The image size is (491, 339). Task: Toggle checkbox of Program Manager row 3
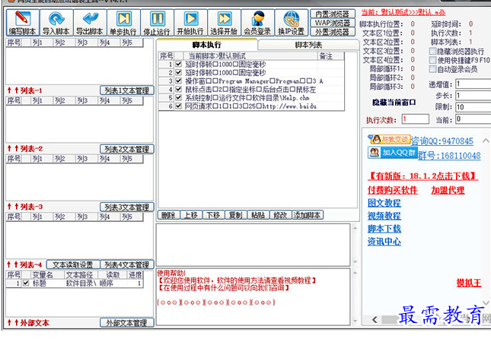[178, 81]
